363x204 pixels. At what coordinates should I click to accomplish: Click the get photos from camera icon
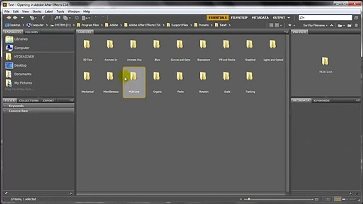coord(58,18)
